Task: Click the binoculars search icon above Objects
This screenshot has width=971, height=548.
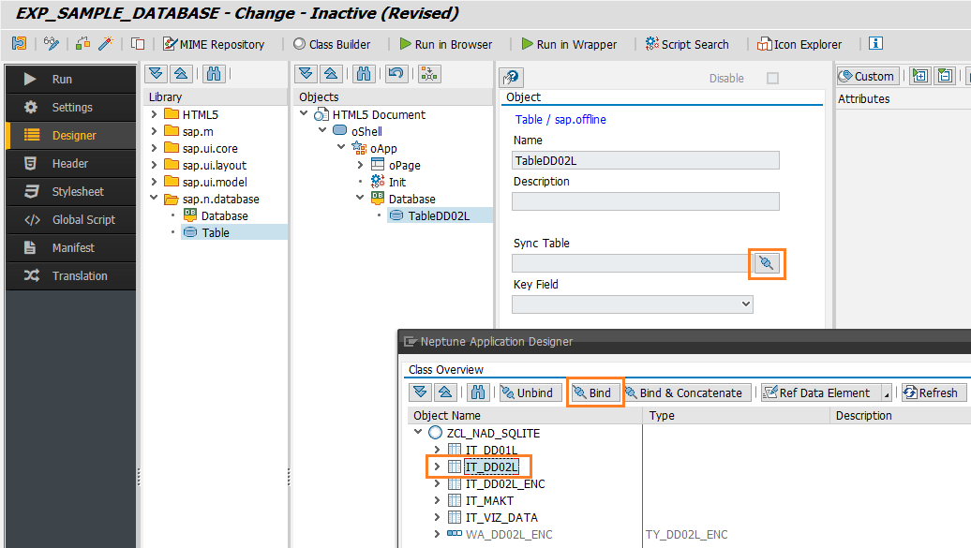Action: point(365,73)
